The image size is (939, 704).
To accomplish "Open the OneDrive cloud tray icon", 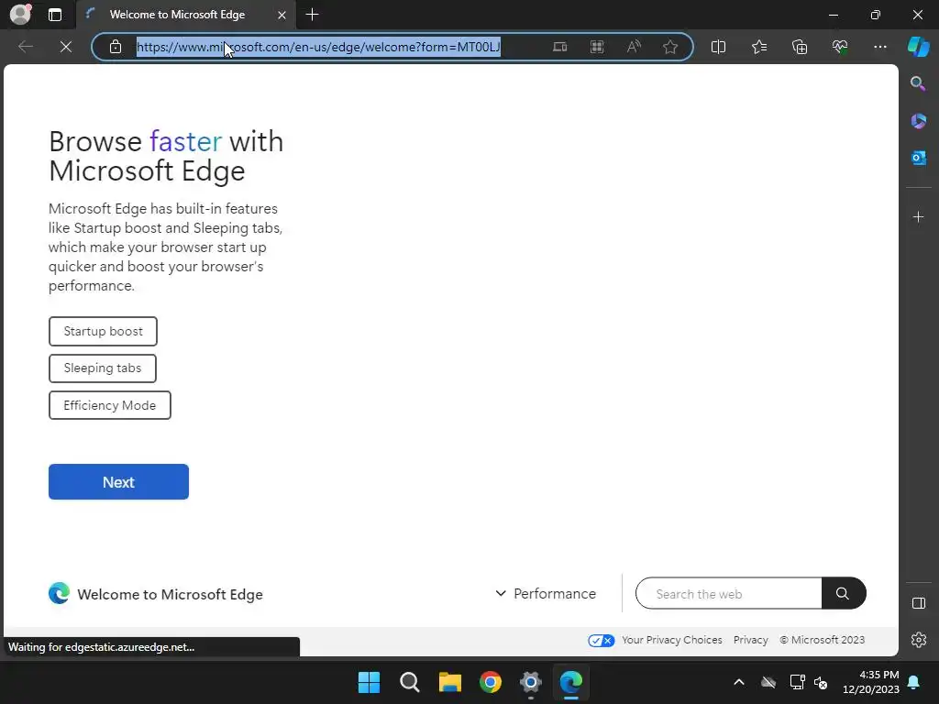I will point(768,682).
